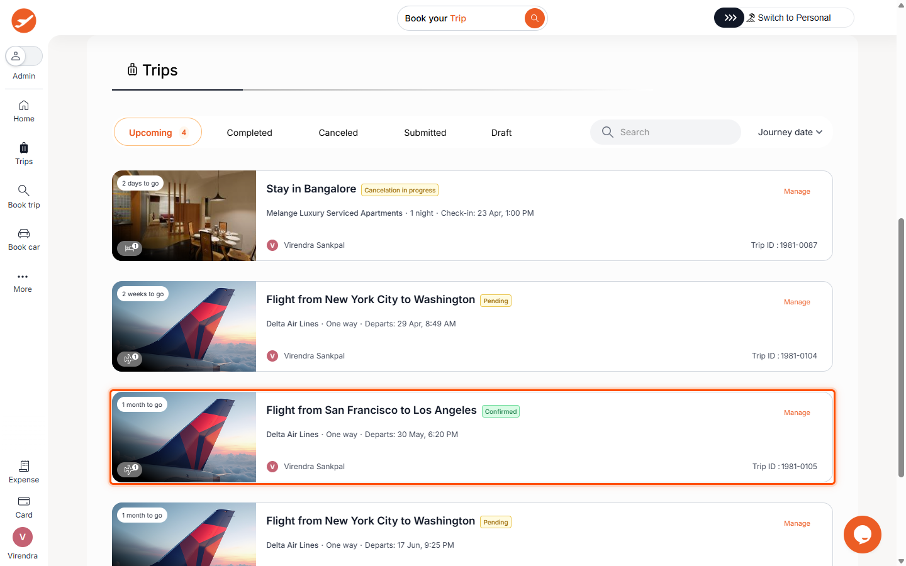Click the airline logo at top left

[x=24, y=21]
